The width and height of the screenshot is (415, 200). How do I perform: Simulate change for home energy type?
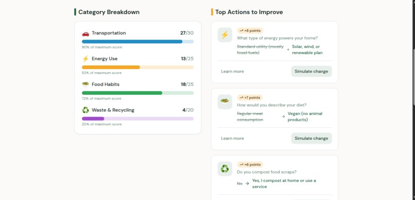tap(311, 71)
